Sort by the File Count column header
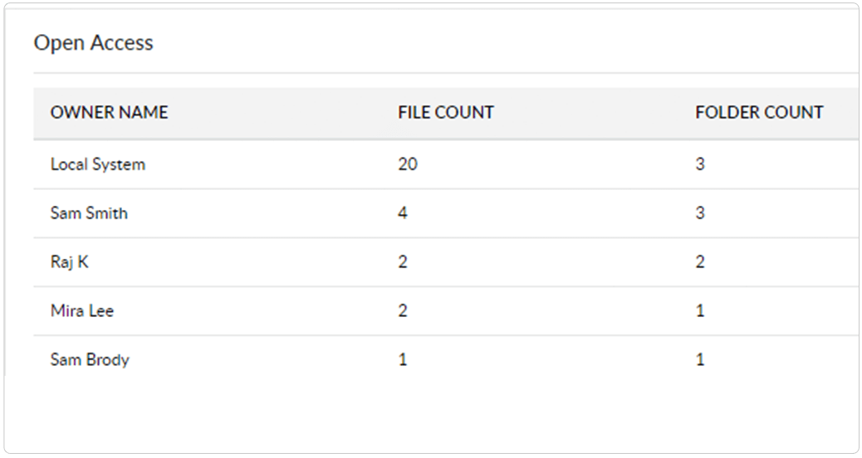Viewport: 862px width, 458px height. [x=445, y=112]
